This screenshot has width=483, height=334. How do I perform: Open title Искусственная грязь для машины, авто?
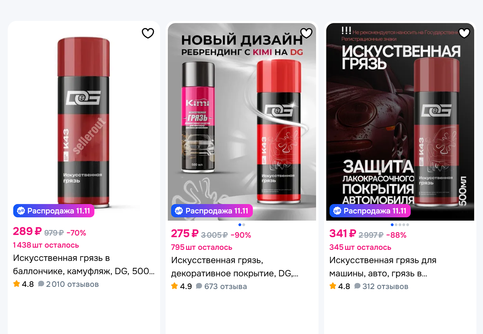[x=383, y=267]
